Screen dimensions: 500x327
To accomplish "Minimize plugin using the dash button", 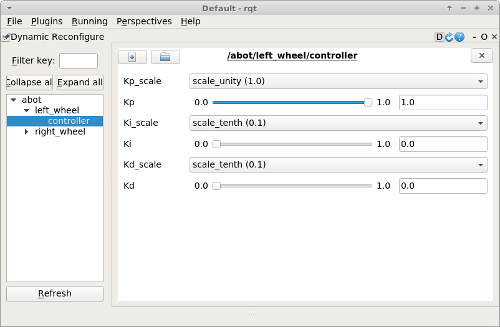I will [x=474, y=37].
